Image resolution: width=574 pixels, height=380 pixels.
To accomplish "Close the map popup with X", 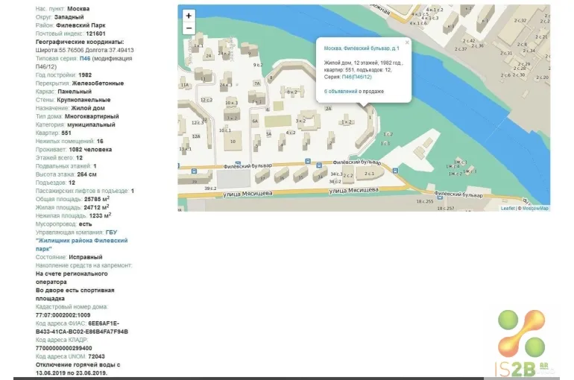I will coord(407,42).
